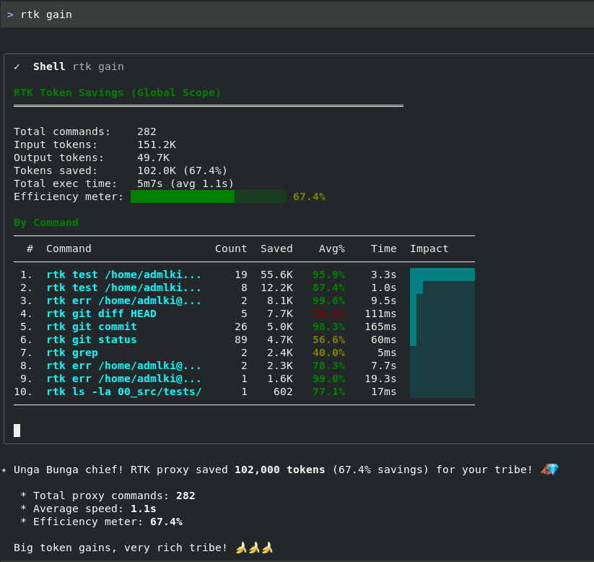
Task: Click the bold '102,000 tokens' text
Action: [279, 470]
